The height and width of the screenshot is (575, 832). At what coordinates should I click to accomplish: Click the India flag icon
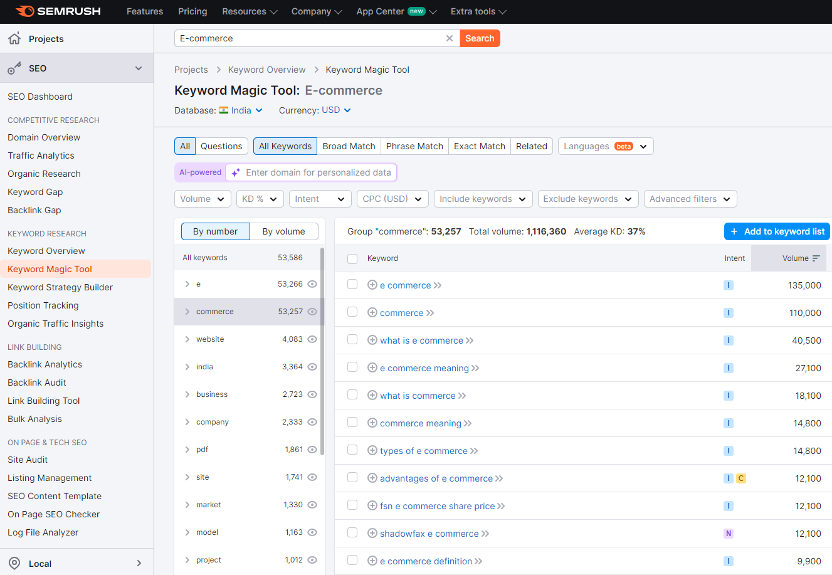pos(224,110)
